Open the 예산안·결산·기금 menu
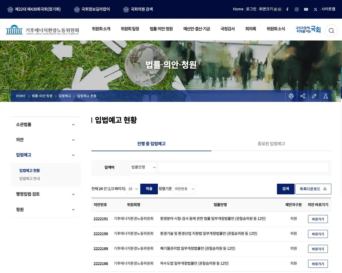This screenshot has width=342, height=273. (197, 29)
